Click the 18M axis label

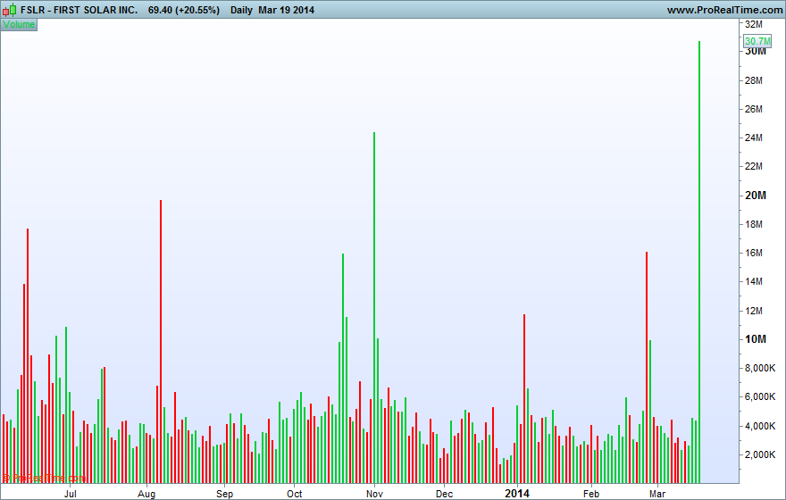[x=754, y=224]
